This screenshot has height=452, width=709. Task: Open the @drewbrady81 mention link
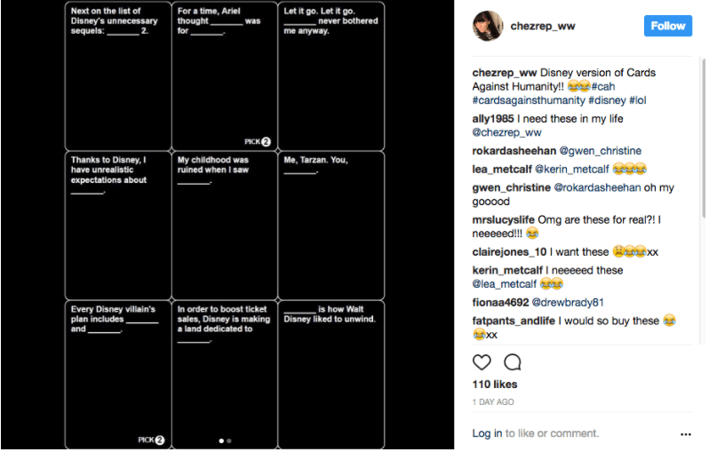click(568, 302)
